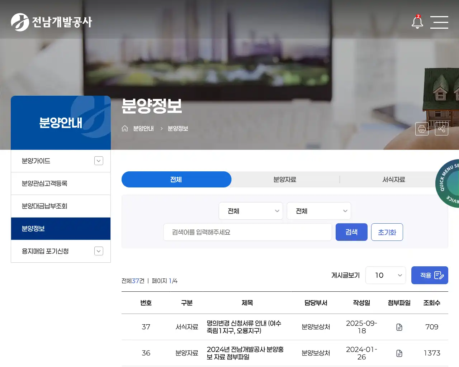Open the notification bell icon
This screenshot has width=459, height=367.
pos(417,22)
